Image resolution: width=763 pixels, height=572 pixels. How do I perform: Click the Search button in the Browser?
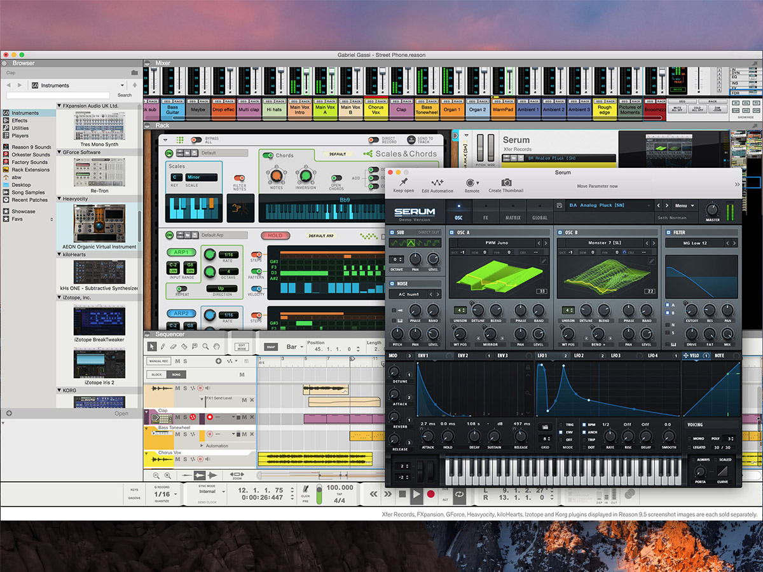point(125,95)
